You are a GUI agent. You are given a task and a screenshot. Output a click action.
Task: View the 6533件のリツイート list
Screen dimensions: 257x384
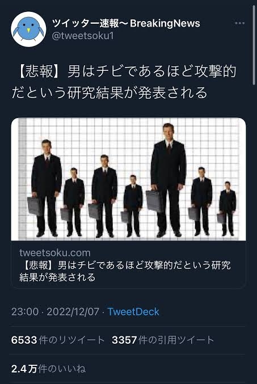click(58, 340)
